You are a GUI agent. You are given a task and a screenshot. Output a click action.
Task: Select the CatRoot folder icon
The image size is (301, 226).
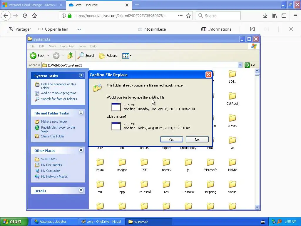coord(232,96)
